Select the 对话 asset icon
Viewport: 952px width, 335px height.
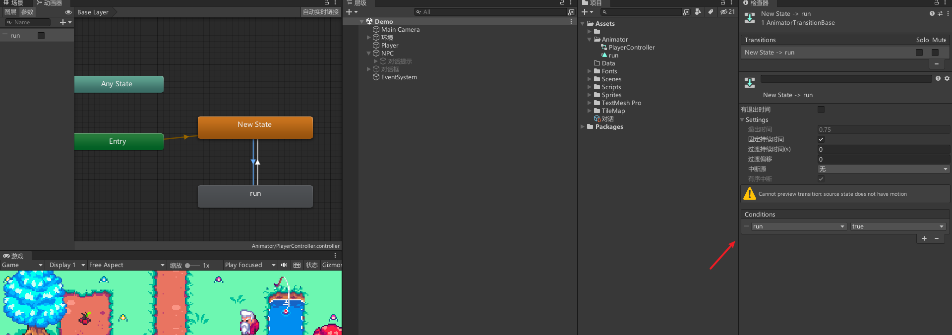point(597,119)
